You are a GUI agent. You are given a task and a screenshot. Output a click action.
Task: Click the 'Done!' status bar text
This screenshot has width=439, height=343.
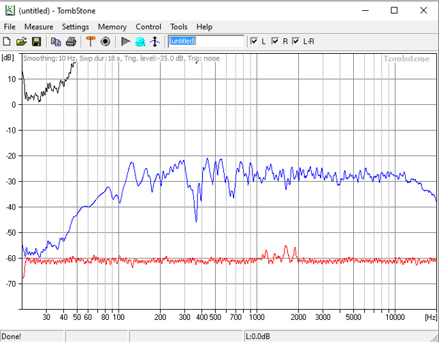pyautogui.click(x=11, y=336)
